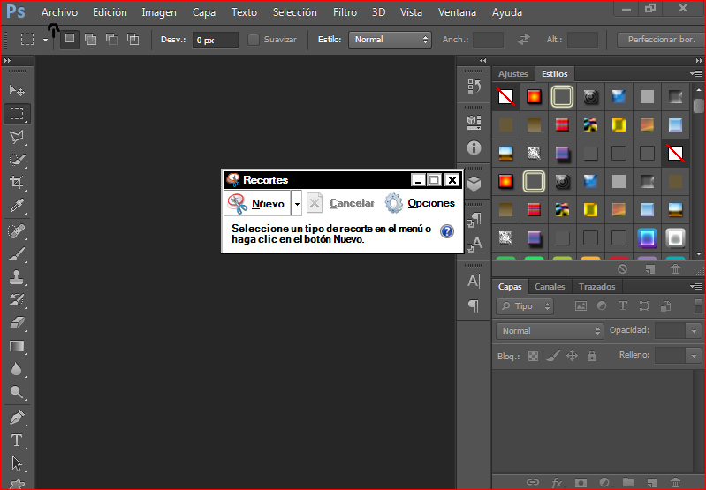
Task: Select the Clone Stamp tool
Action: [17, 277]
